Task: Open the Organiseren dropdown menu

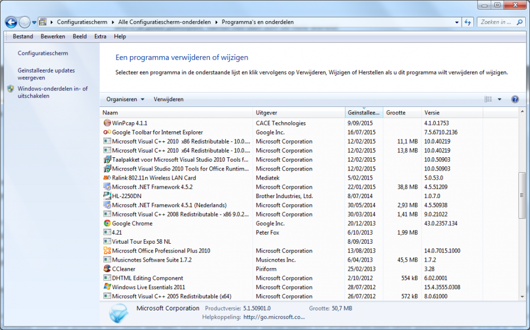Action: click(125, 100)
